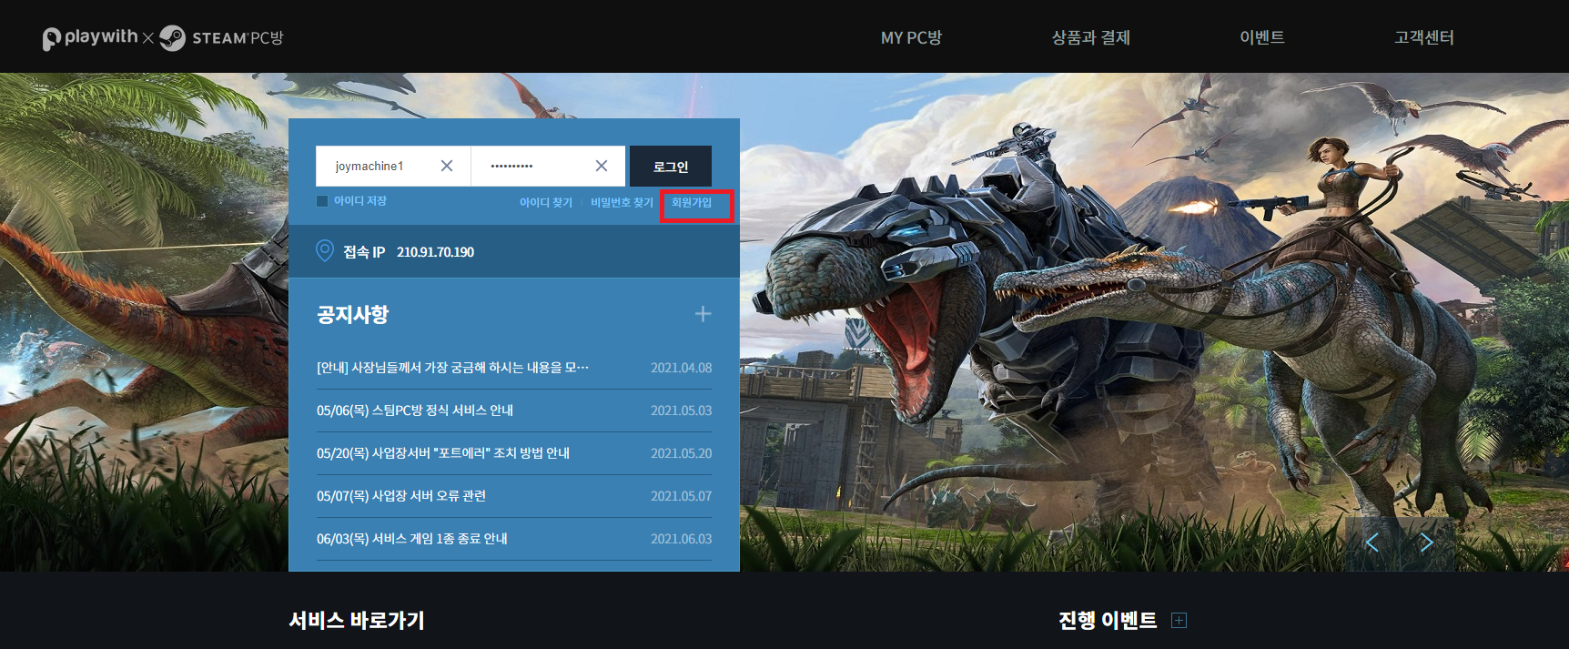Click the 로그인 button
This screenshot has height=649, width=1569.
(671, 167)
